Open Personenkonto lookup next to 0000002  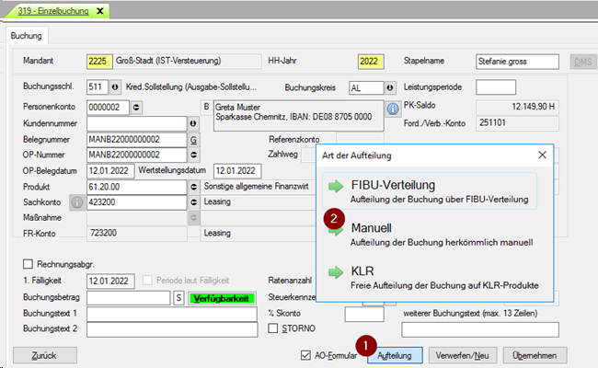pos(138,108)
